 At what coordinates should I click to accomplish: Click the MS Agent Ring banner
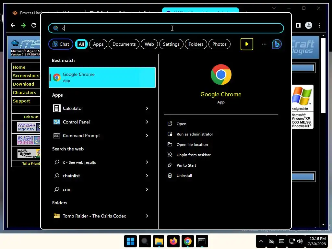[29, 140]
